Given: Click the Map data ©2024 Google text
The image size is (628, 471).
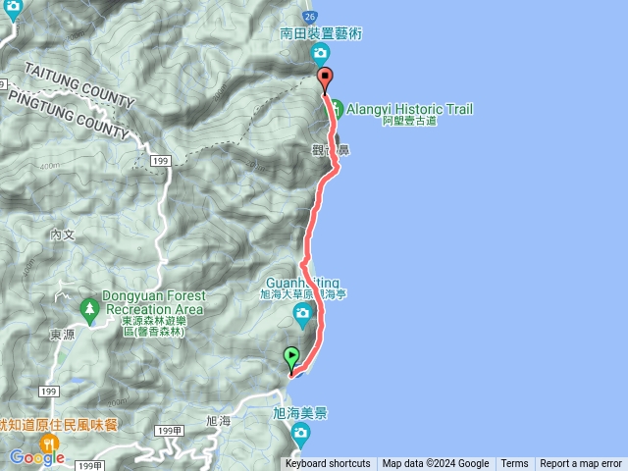Looking at the screenshot, I should 436,464.
